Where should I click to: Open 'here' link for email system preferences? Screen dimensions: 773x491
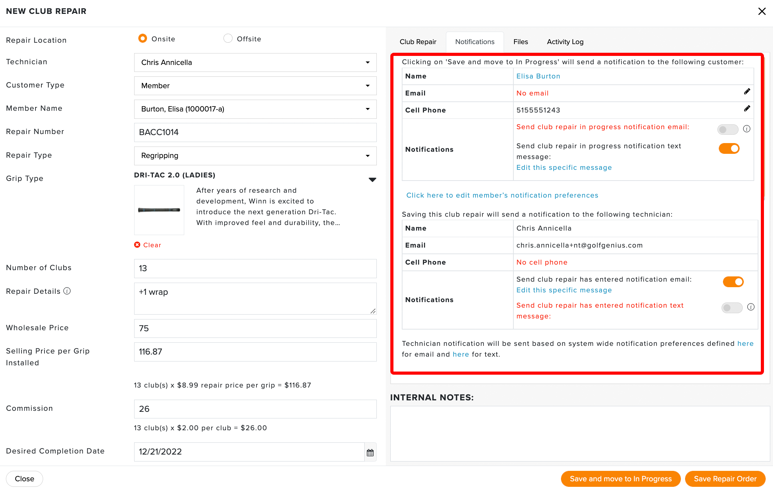[745, 343]
